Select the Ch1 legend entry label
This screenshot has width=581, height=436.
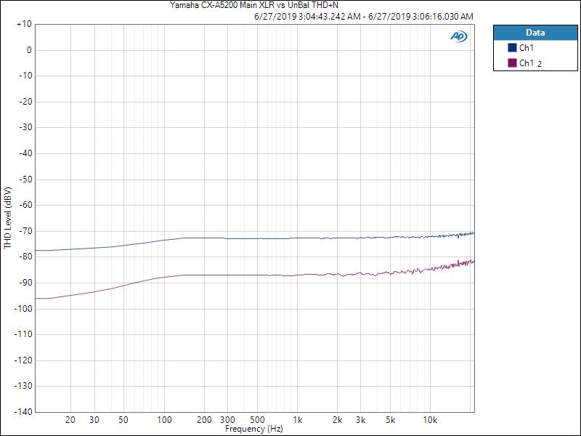(527, 47)
